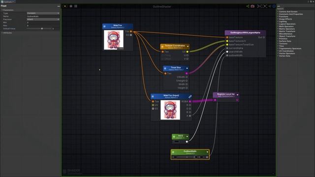Click the Name field of the Float property
This screenshot has width=315, height=177.
pyautogui.click(x=43, y=16)
